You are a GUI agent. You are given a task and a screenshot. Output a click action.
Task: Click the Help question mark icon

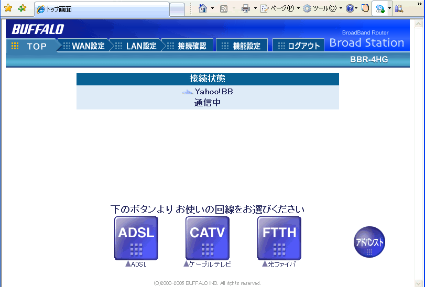[x=350, y=9]
